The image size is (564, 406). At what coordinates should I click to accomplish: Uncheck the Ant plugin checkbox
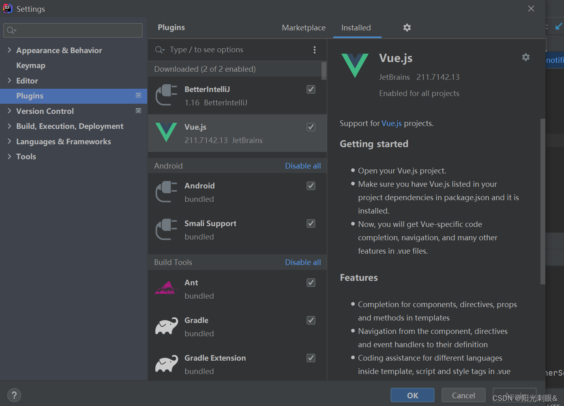(311, 282)
